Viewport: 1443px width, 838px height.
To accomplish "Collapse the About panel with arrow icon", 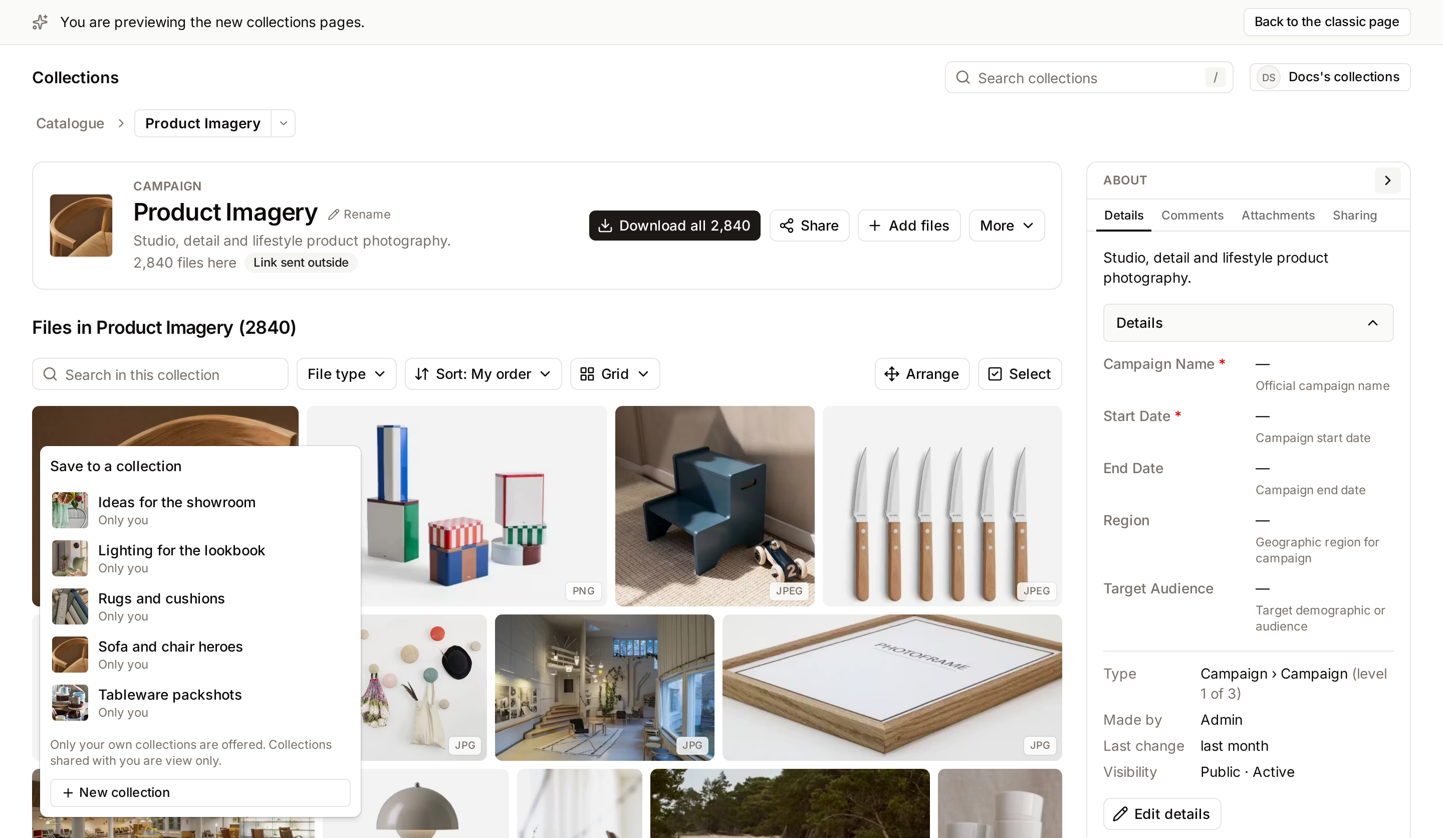I will (1387, 180).
